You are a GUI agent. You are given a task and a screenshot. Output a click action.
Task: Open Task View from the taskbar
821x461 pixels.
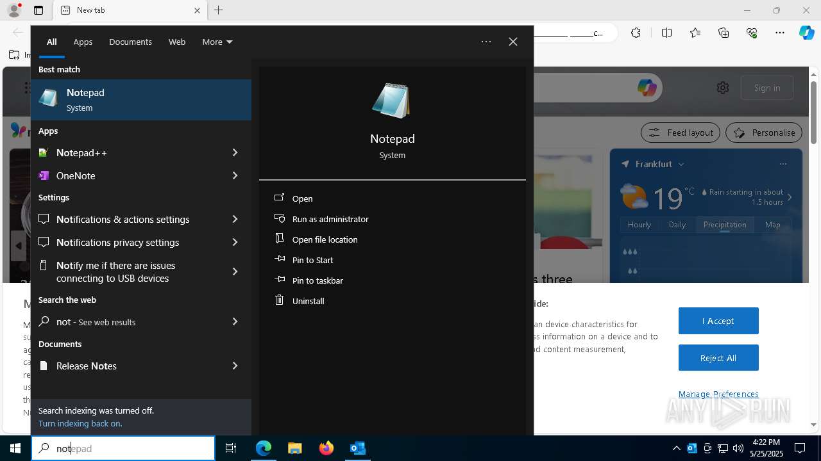pyautogui.click(x=231, y=448)
